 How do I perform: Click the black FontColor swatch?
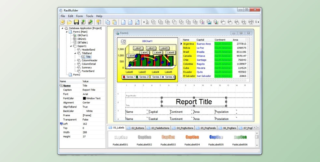pos(84,98)
